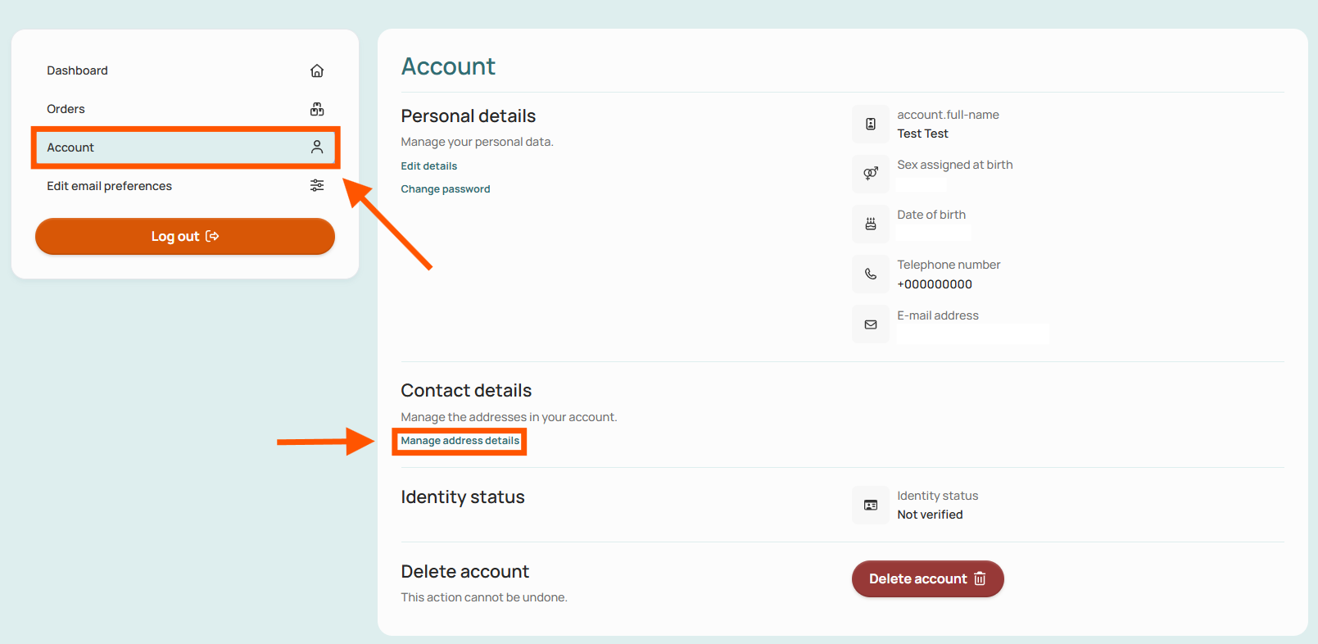Click the Orders boxes icon
1318x644 pixels.
(317, 109)
